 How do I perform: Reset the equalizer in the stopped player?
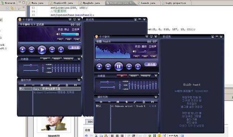[x=57, y=59]
